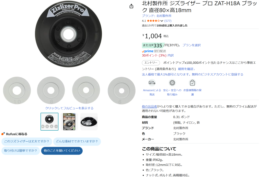Ask Rufus このジズライザーは丈夫ですか？
This screenshot has height=179, width=263.
click(x=27, y=141)
